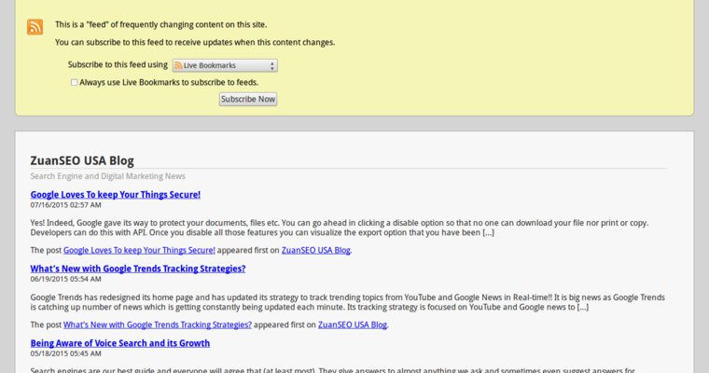Click the 'Always use Live Bookmarks' label text
Screen dimensions: 709x373
coord(156,82)
